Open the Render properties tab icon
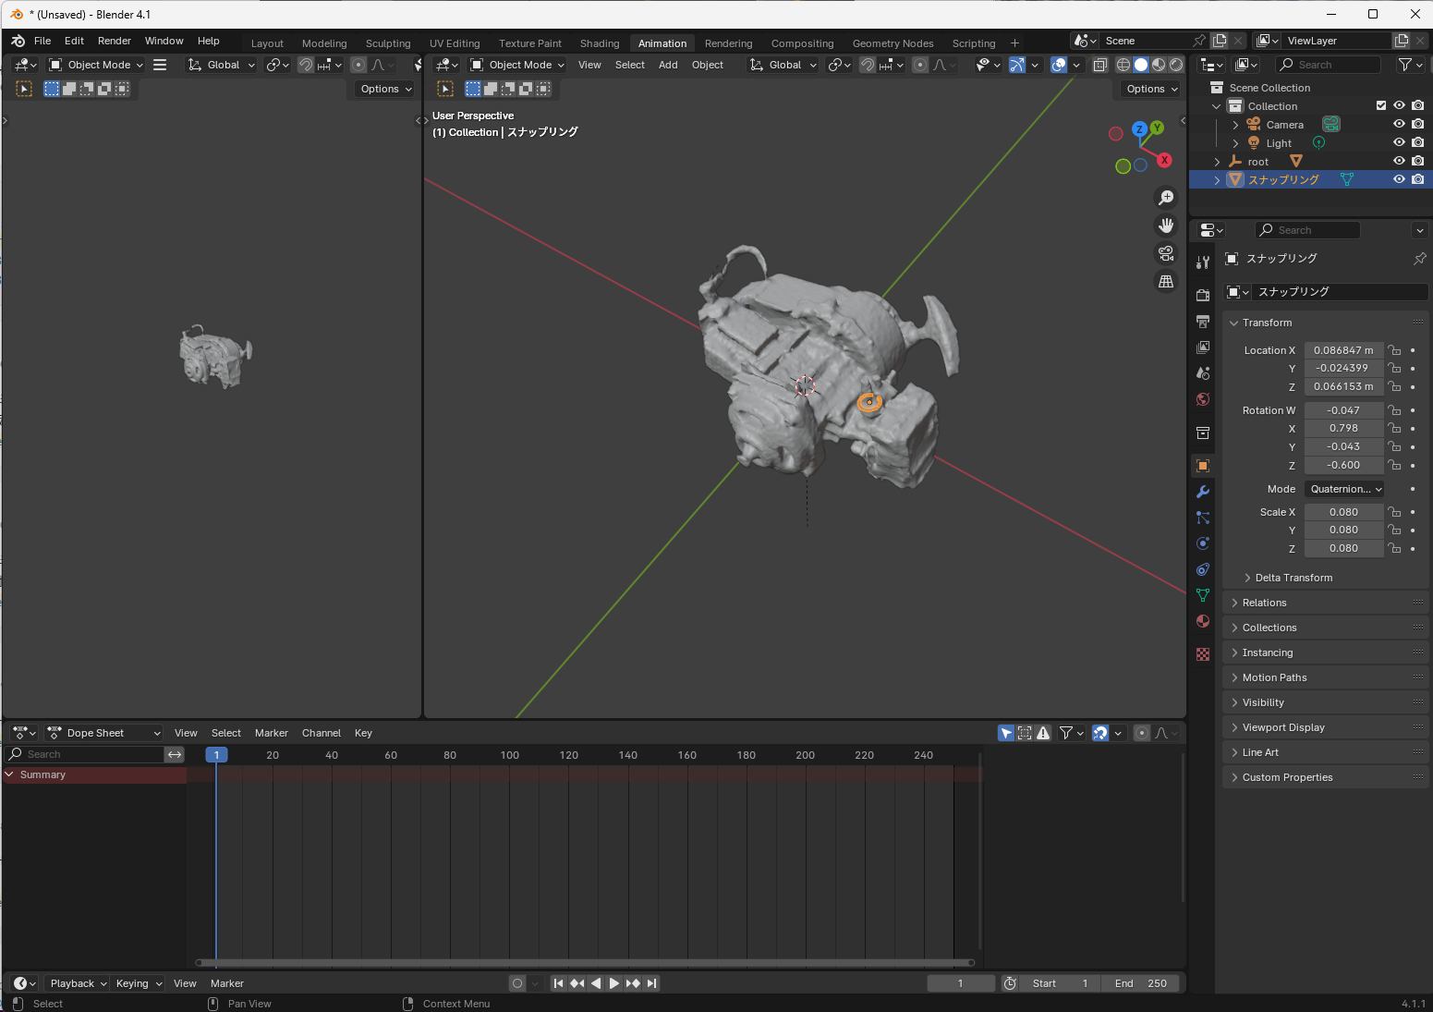The width and height of the screenshot is (1433, 1012). pyautogui.click(x=1203, y=296)
